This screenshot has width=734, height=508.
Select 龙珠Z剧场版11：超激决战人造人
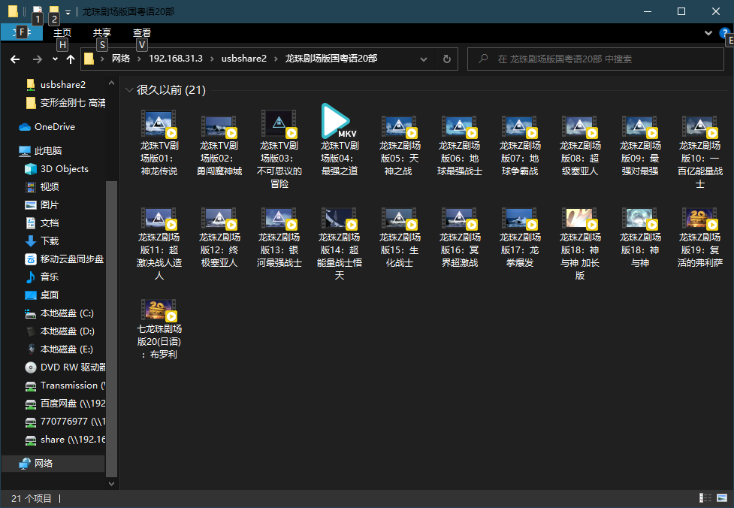[159, 243]
